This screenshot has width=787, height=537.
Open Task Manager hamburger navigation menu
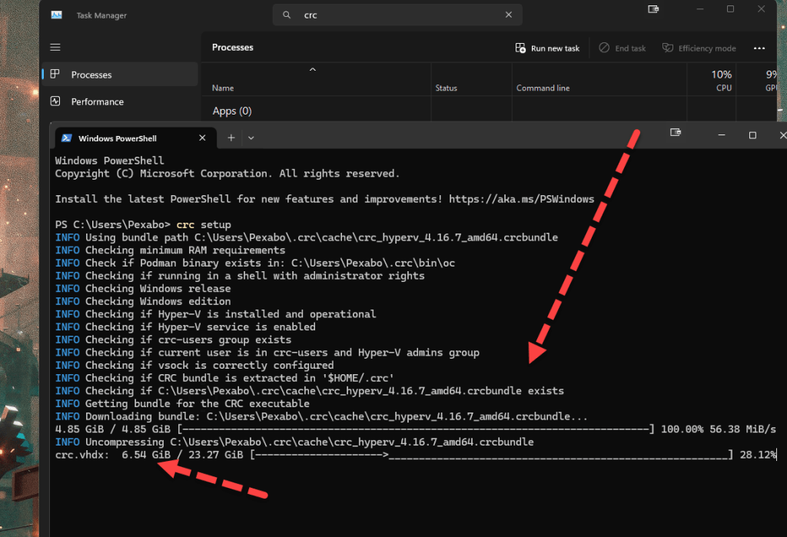point(55,47)
